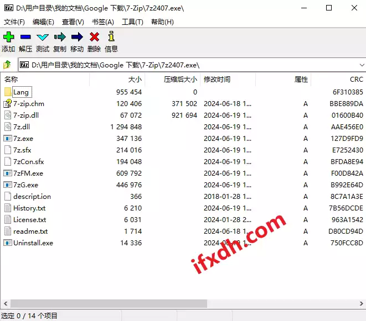Click the 7z.dll file icon
Screen dimensions: 366x321
pos(8,127)
